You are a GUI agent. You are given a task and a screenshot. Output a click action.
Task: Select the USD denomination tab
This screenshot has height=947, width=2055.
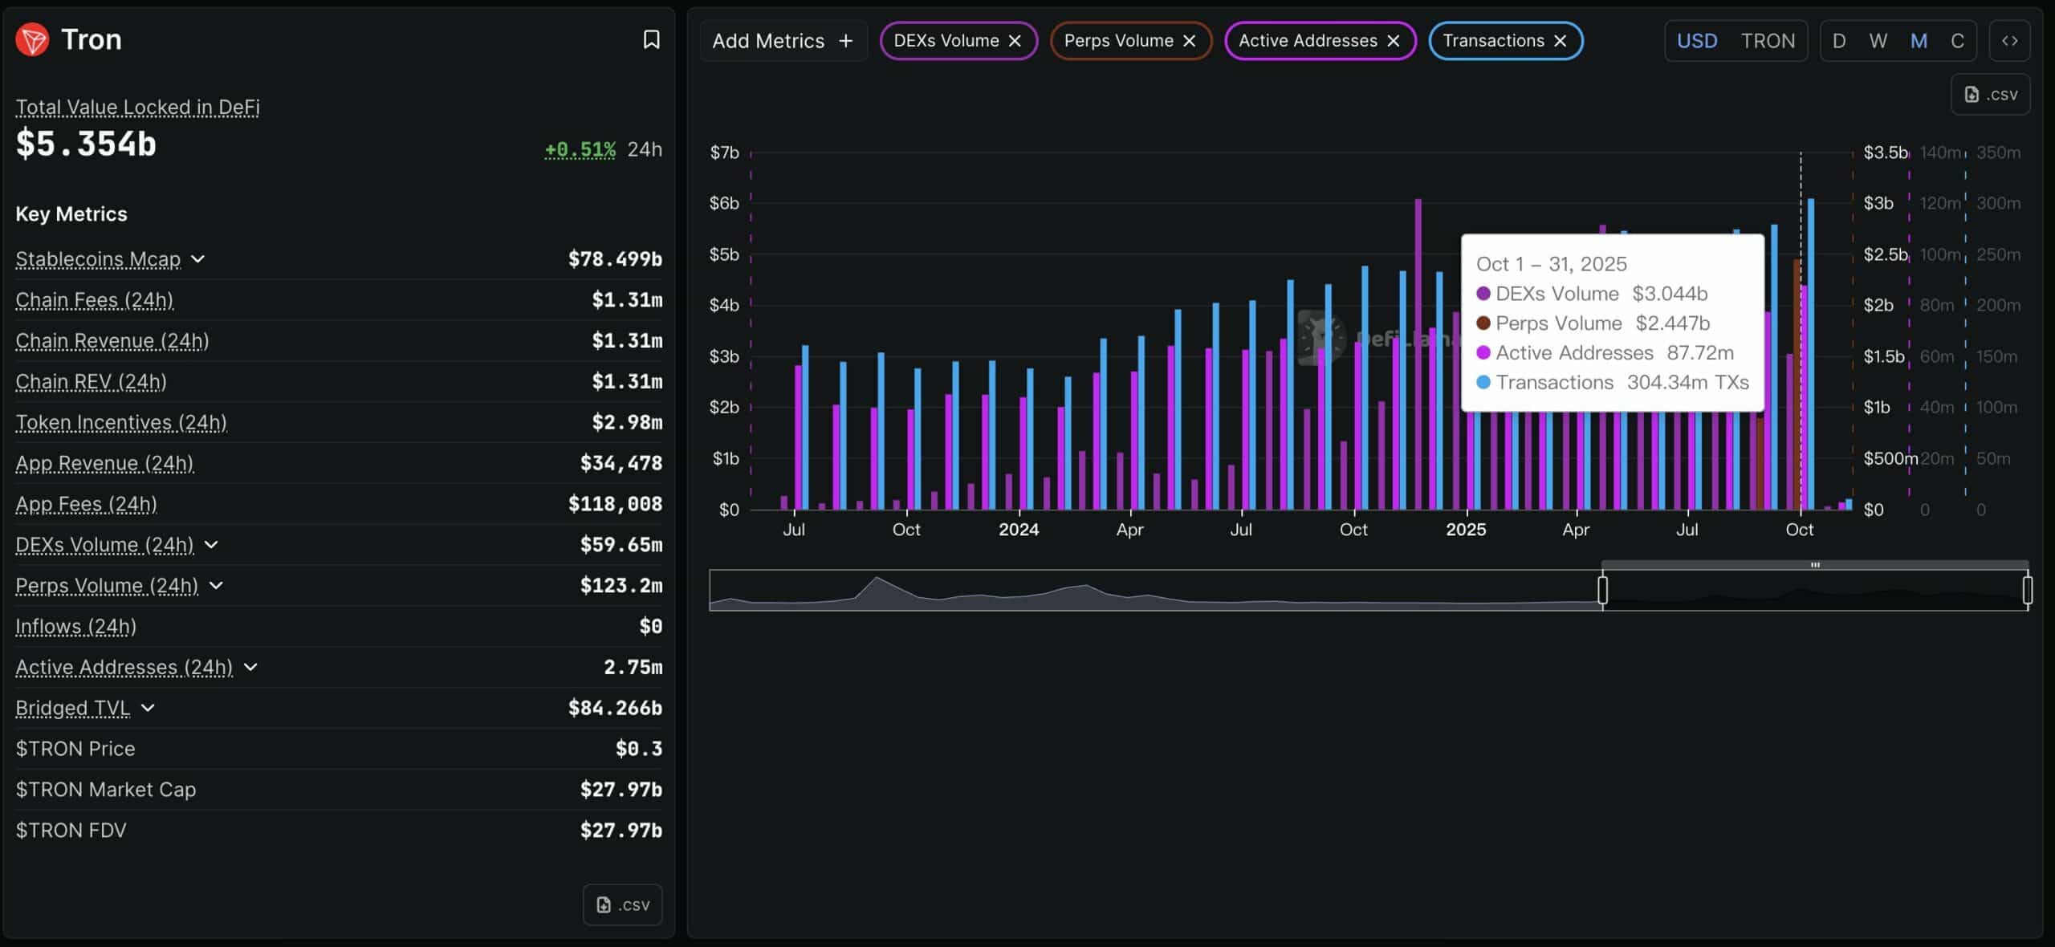pyautogui.click(x=1698, y=40)
